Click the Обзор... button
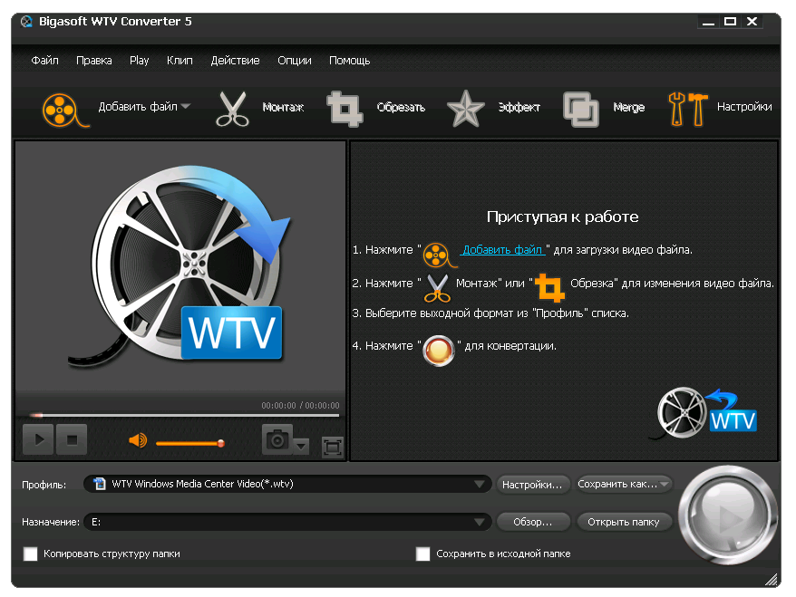The width and height of the screenshot is (796, 597). coord(532,522)
